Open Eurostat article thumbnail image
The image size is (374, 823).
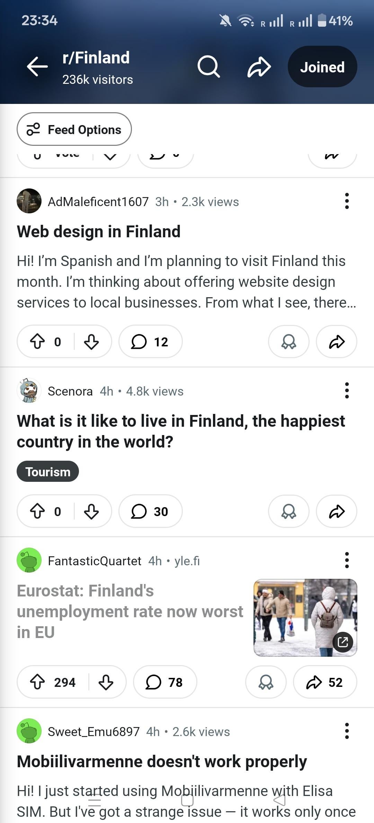pyautogui.click(x=305, y=618)
